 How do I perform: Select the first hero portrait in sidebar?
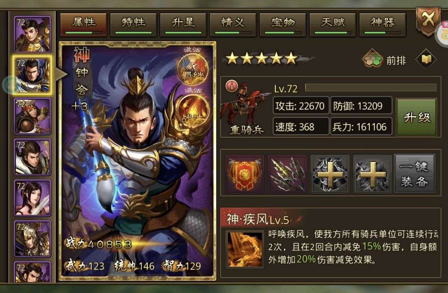point(33,34)
